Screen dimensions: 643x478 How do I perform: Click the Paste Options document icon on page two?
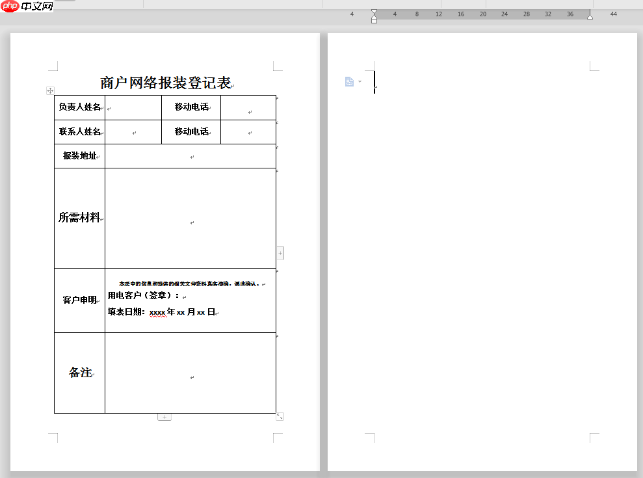coord(348,80)
